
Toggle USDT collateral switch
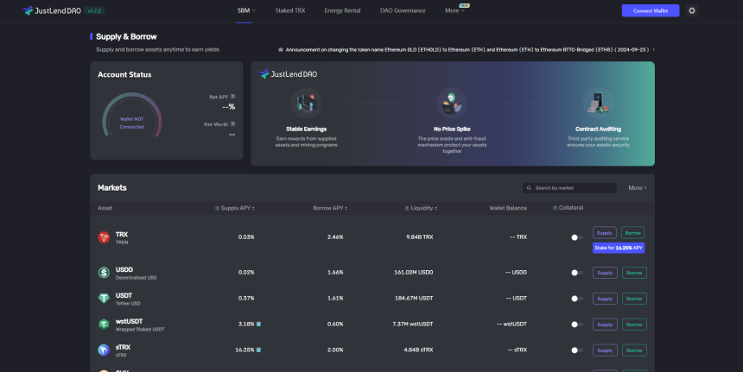(x=576, y=299)
